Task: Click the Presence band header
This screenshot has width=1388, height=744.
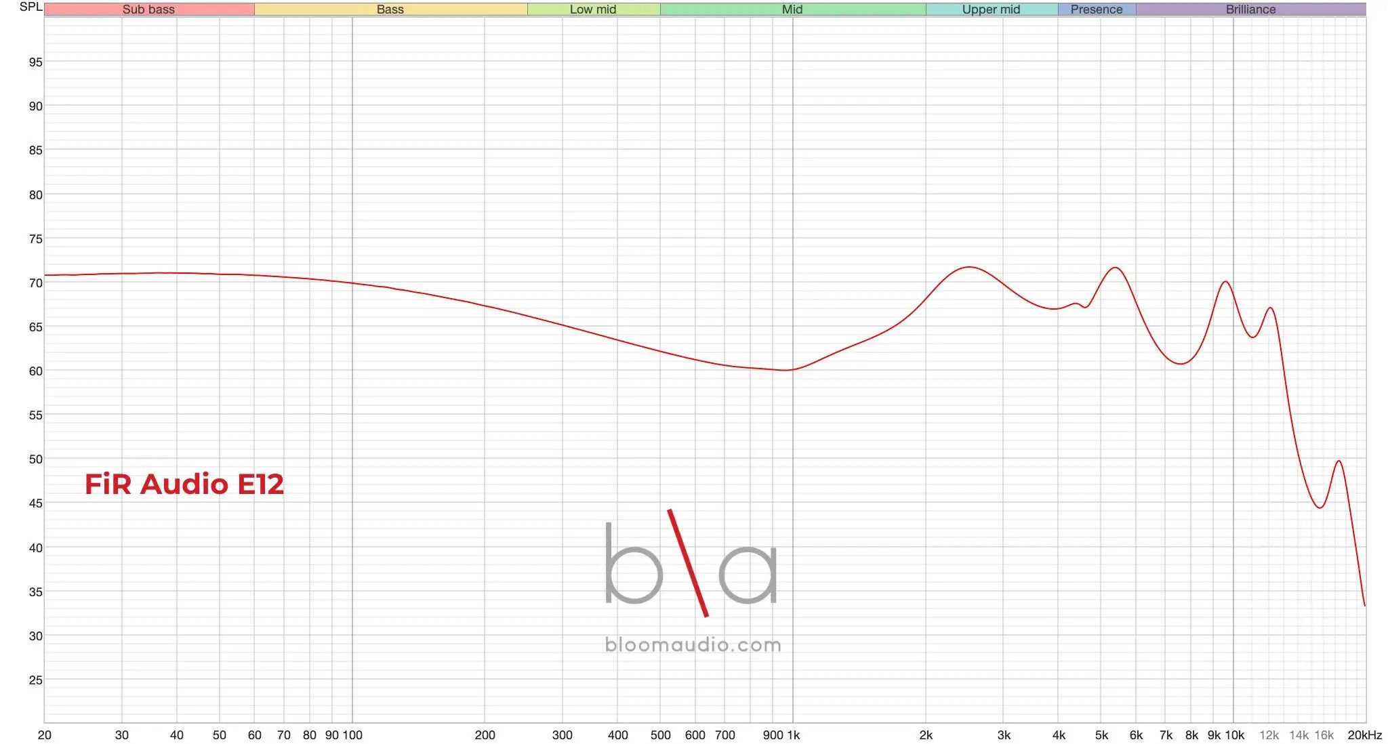Action: [1097, 9]
